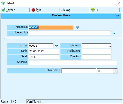This screenshot has width=123, height=104.
Task: Click the red İptal cancel icon
Action: (33, 10)
